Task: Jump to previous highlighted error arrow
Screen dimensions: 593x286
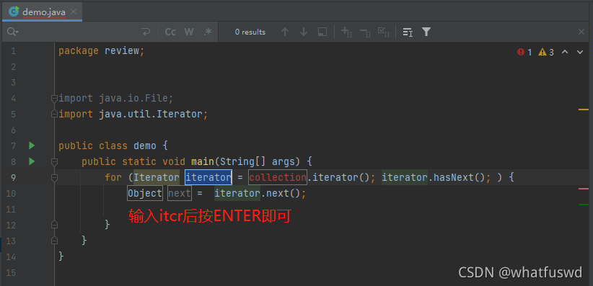Action: tap(565, 52)
